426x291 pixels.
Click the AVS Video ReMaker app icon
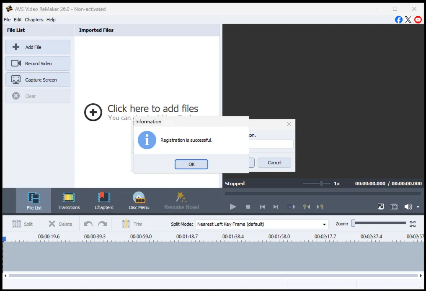(9, 9)
